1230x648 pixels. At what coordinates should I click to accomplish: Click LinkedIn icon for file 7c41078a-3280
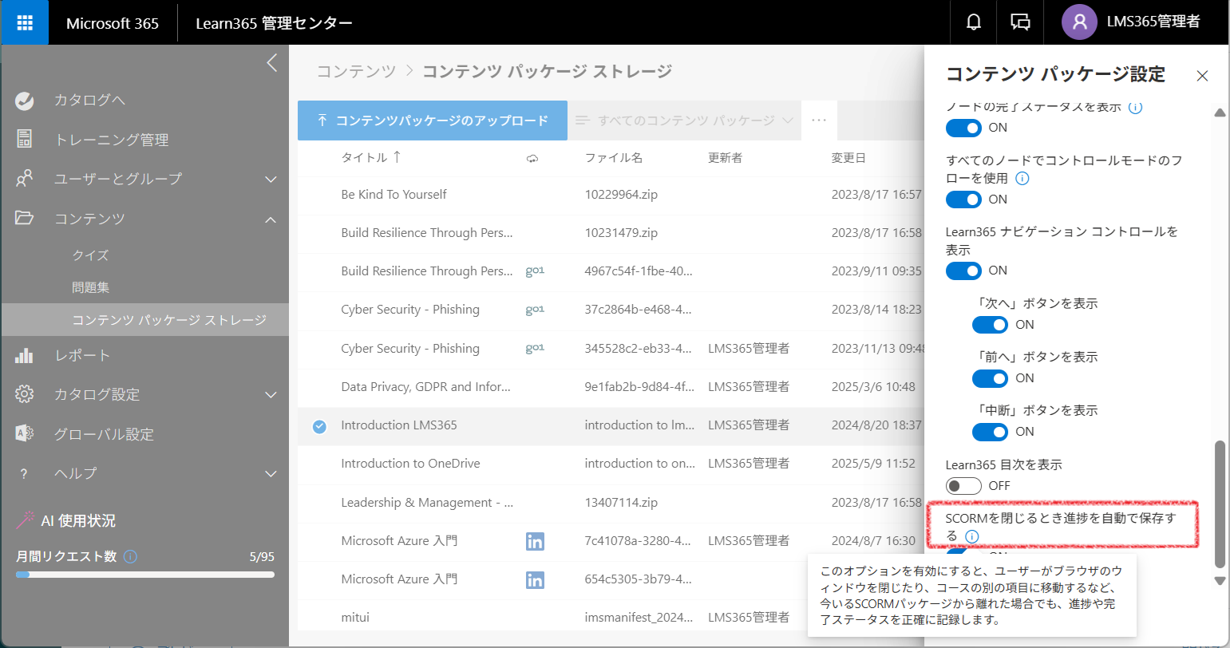[x=535, y=541]
